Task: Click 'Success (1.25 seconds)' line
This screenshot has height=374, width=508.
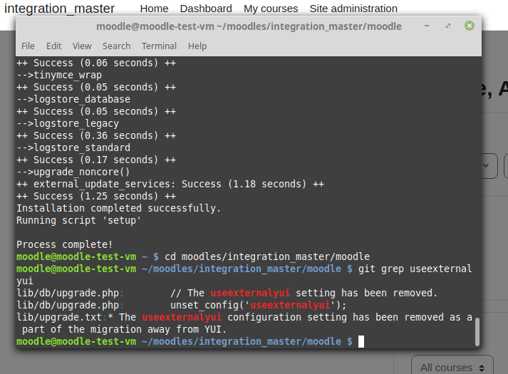Action: tap(96, 196)
